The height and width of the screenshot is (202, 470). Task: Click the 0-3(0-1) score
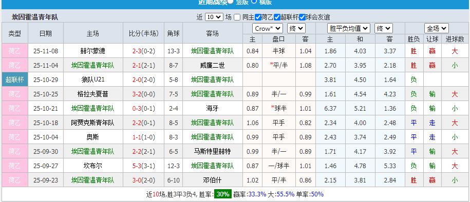(144, 108)
